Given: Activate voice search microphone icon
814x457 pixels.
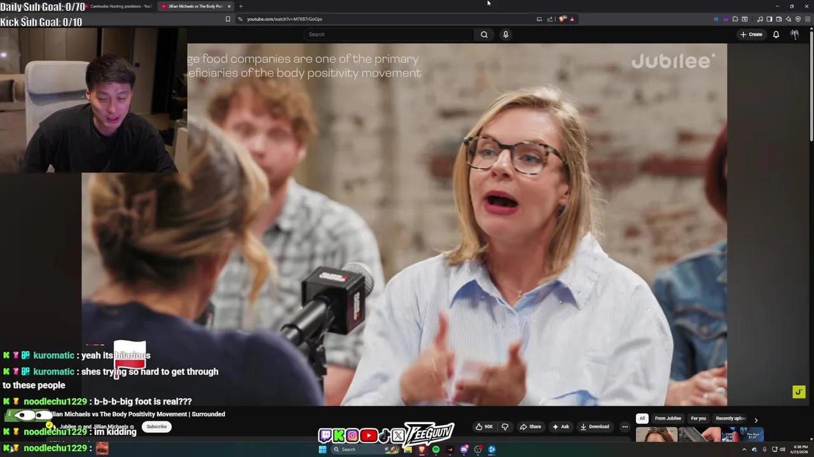Looking at the screenshot, I should point(506,34).
